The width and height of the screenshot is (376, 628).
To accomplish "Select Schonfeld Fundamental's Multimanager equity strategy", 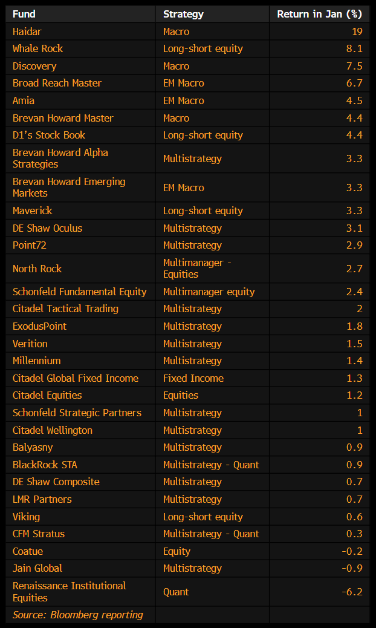I will coord(209,292).
